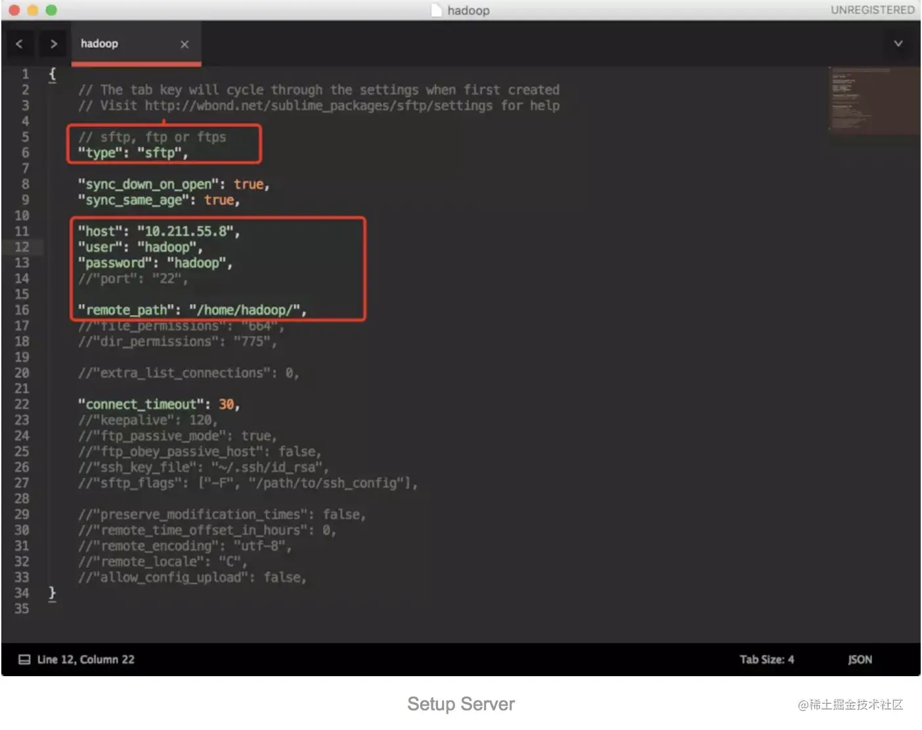
Task: Click the yellow minimize window button
Action: 32,10
